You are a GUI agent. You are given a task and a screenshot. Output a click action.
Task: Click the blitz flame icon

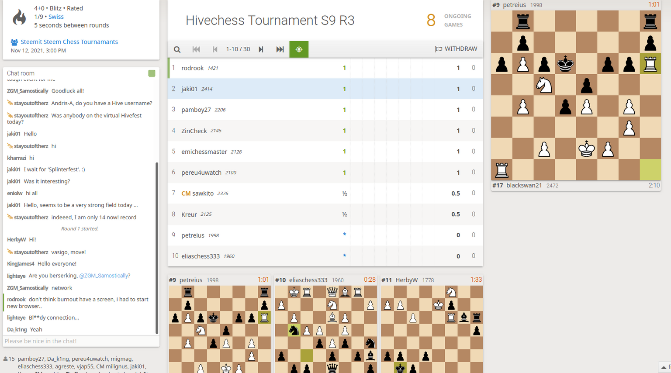[x=19, y=17]
